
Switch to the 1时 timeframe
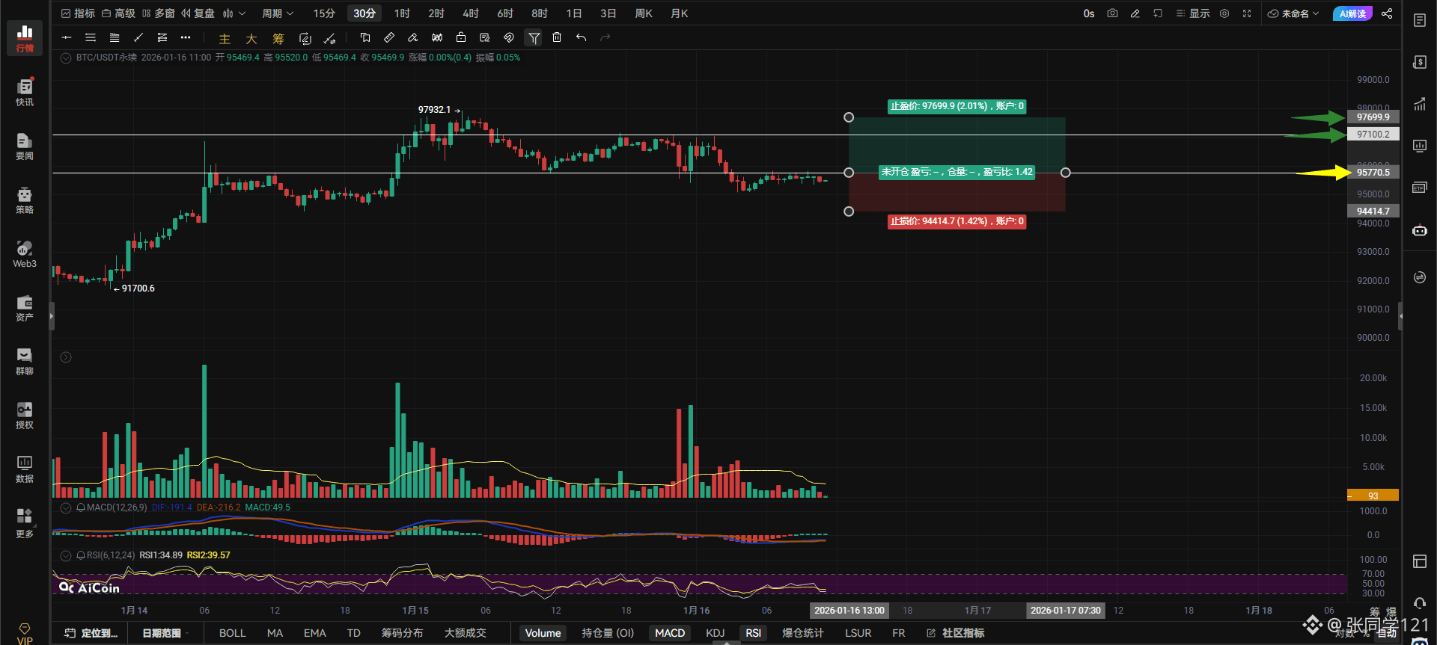[402, 13]
